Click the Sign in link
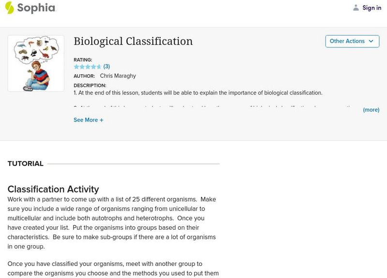This screenshot has width=387, height=278. (372, 7)
